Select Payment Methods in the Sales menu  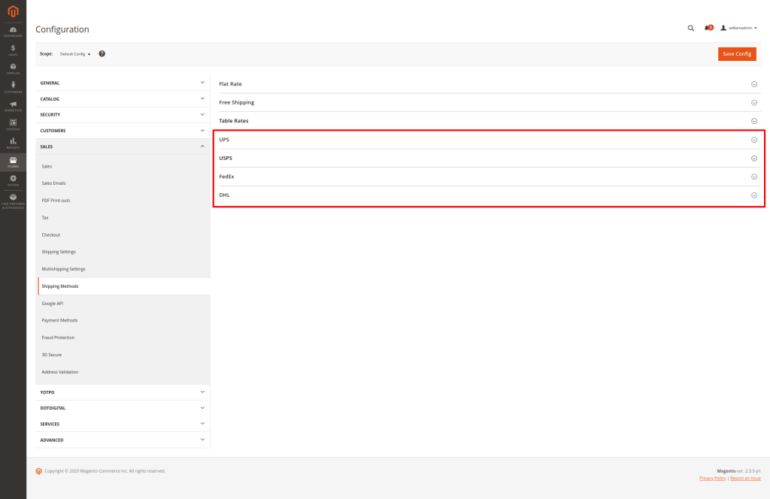pyautogui.click(x=59, y=320)
